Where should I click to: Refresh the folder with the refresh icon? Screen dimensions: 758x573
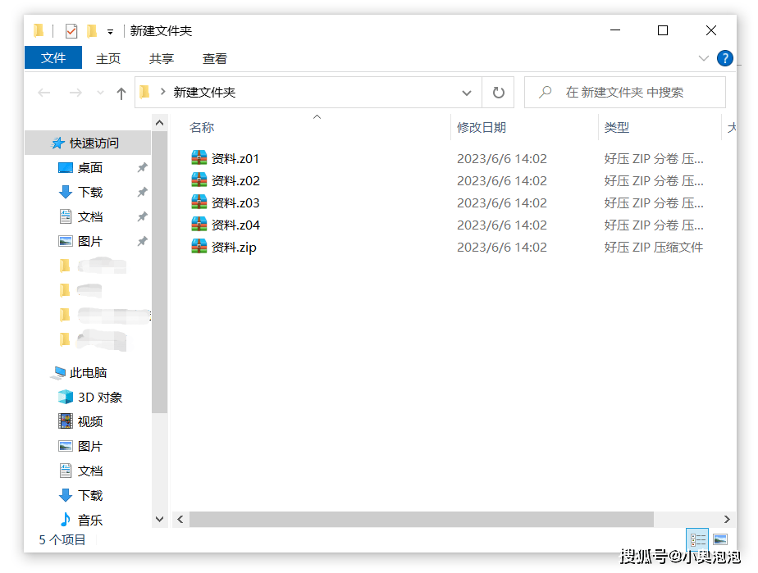click(x=498, y=92)
